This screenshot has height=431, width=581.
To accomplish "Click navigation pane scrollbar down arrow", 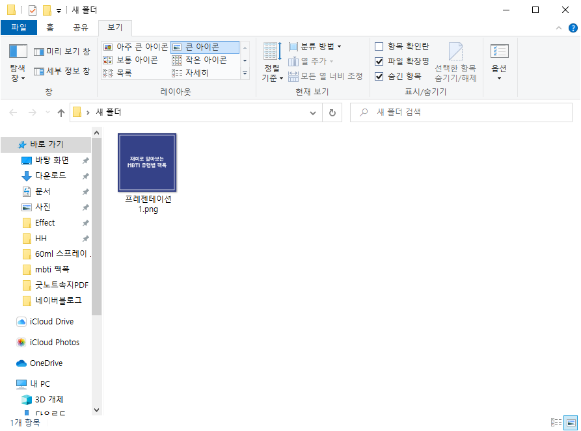I will (x=96, y=410).
